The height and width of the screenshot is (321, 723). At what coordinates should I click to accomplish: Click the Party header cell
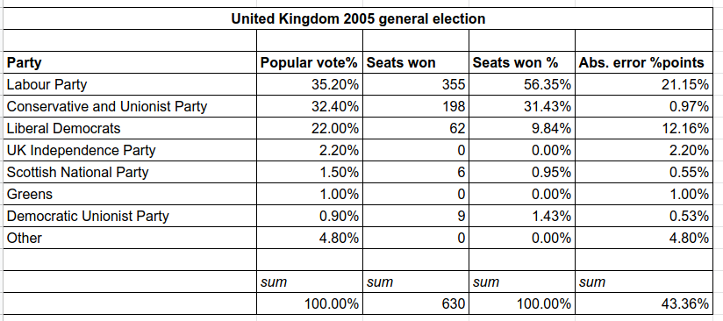(130, 63)
